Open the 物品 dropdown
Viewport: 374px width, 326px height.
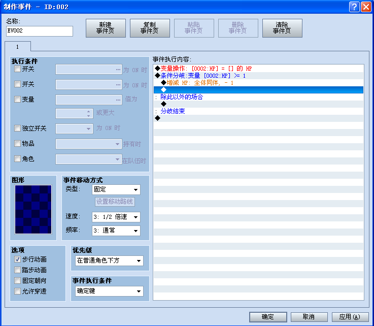(x=89, y=144)
